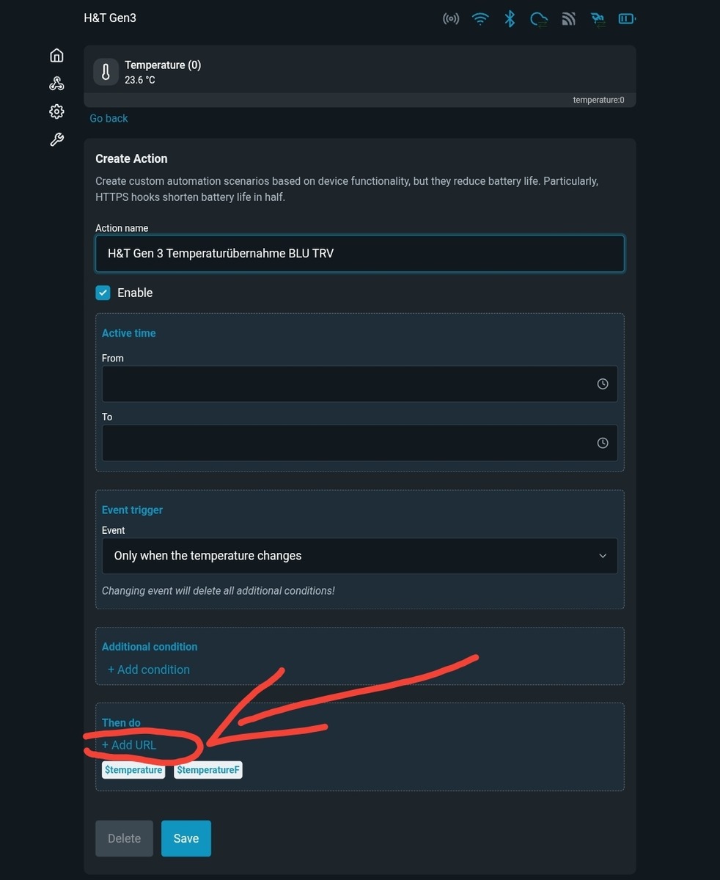The width and height of the screenshot is (720, 880).
Task: Click the cloud connection status icon
Action: pyautogui.click(x=539, y=19)
